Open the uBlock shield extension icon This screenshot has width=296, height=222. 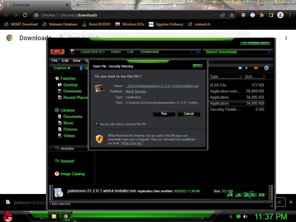tap(243, 15)
